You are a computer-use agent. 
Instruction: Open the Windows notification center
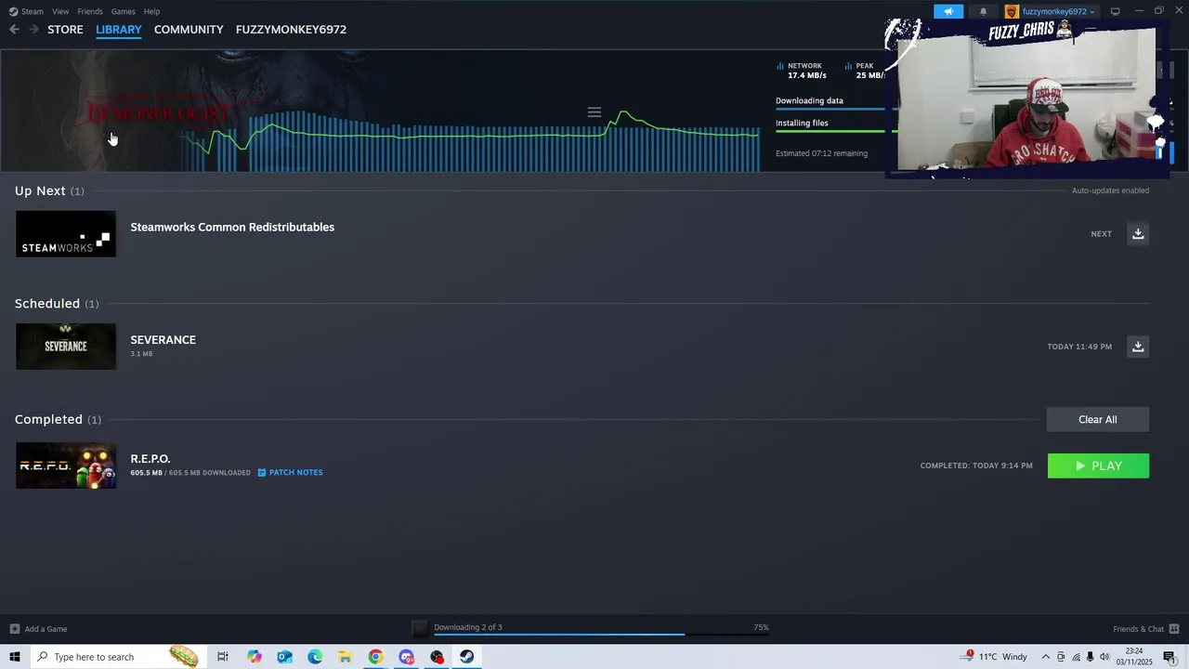1169,657
